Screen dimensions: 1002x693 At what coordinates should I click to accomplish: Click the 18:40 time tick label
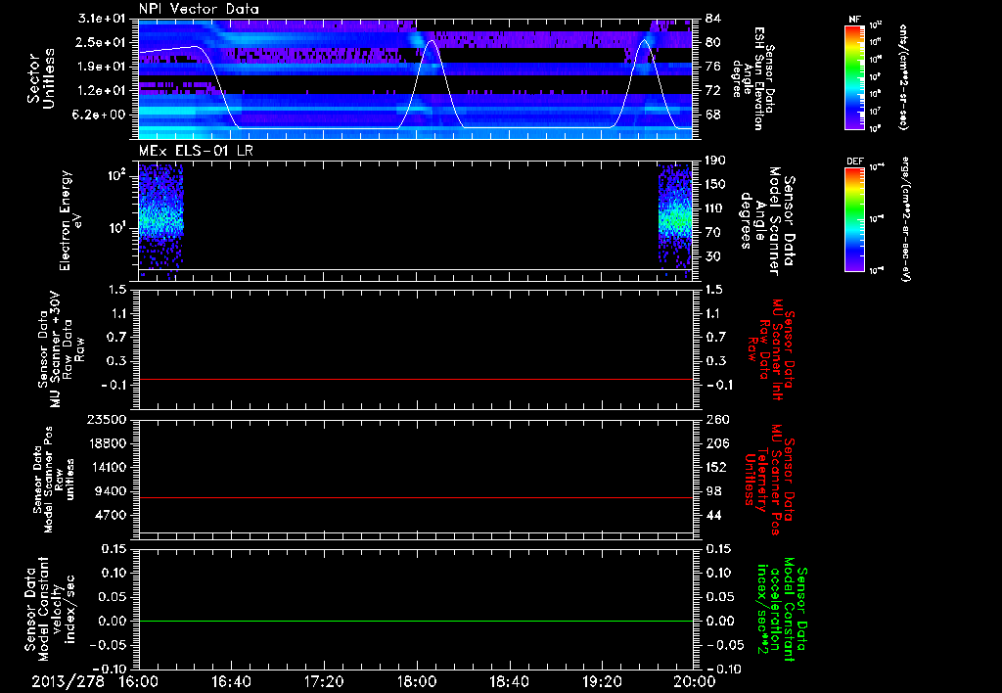pyautogui.click(x=509, y=681)
